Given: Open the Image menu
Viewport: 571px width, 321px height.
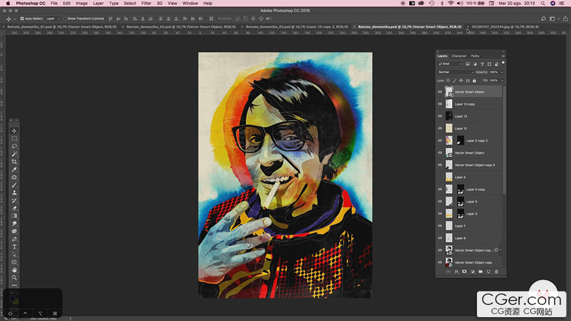Looking at the screenshot, I should click(x=81, y=3).
